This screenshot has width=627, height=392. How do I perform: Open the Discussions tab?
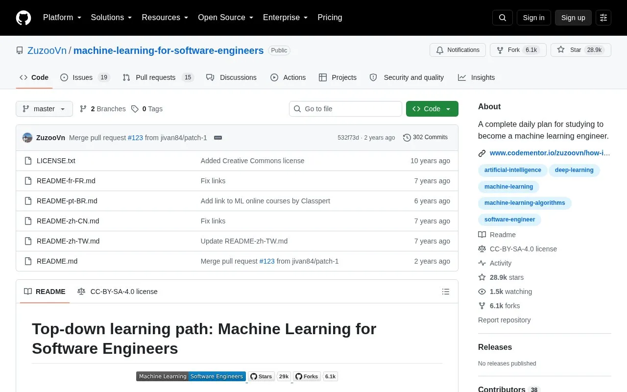(231, 77)
